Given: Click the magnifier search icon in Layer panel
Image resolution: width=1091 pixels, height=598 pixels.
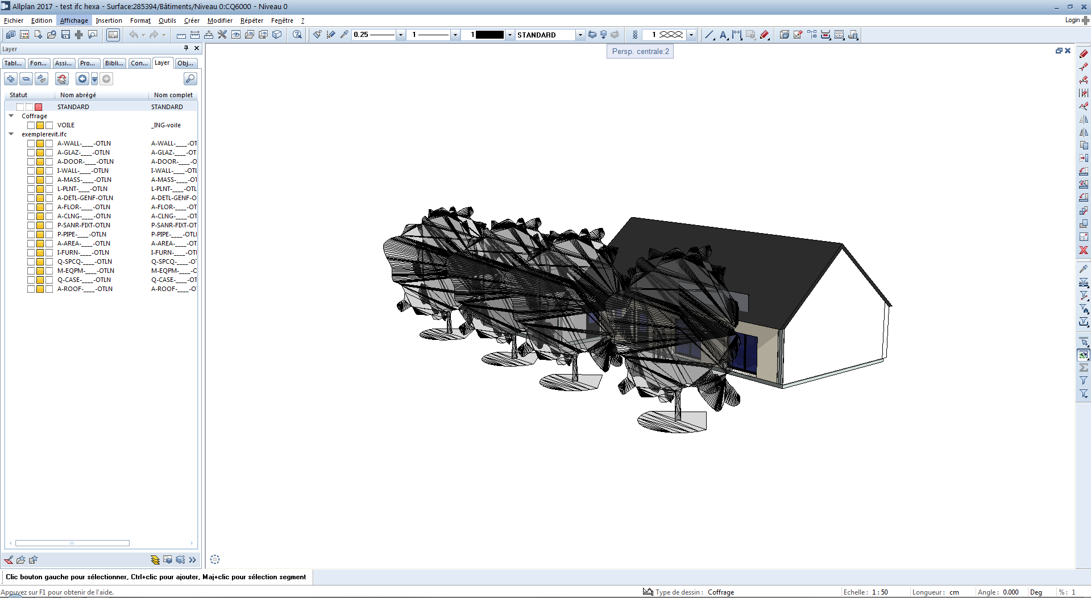Looking at the screenshot, I should (190, 78).
